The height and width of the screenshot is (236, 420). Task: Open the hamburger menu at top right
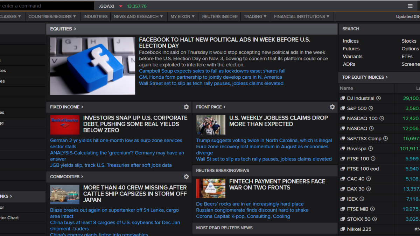pos(410,6)
